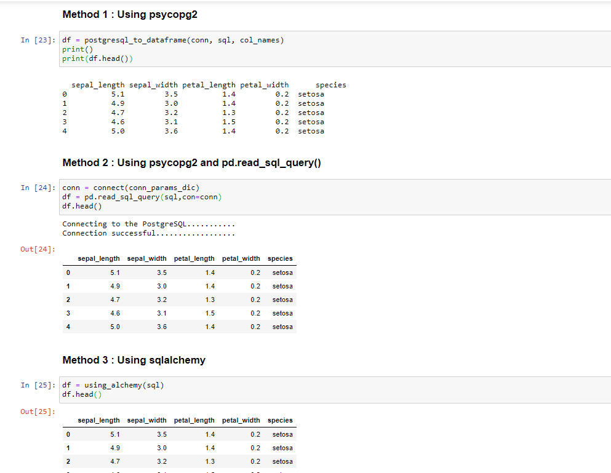Click the setosa value in row 4
The image size is (611, 473).
[282, 327]
